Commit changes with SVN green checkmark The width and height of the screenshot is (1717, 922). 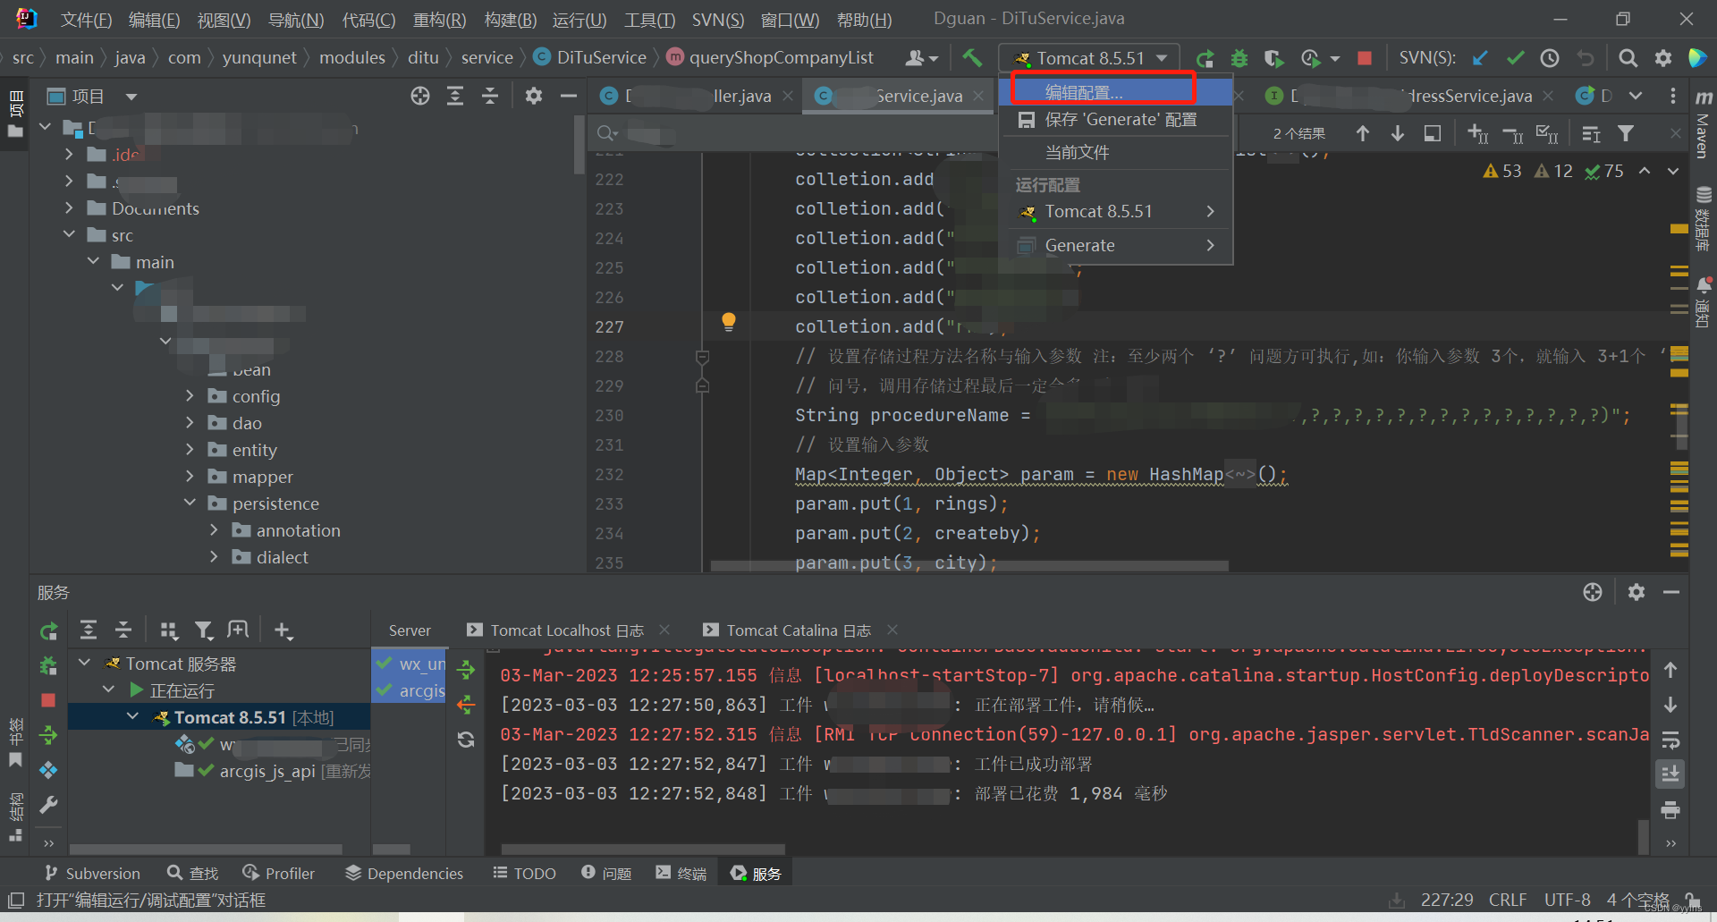[1515, 58]
